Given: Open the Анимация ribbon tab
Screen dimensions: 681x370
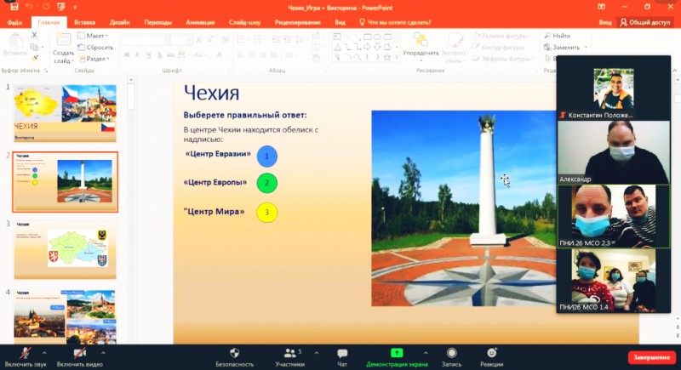Looking at the screenshot, I should pyautogui.click(x=199, y=23).
